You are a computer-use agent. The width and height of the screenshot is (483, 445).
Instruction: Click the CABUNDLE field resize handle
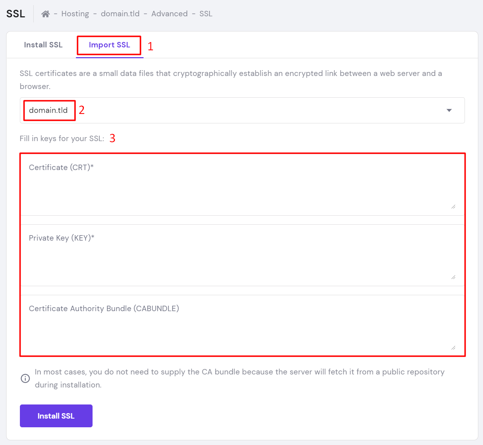pyautogui.click(x=453, y=347)
